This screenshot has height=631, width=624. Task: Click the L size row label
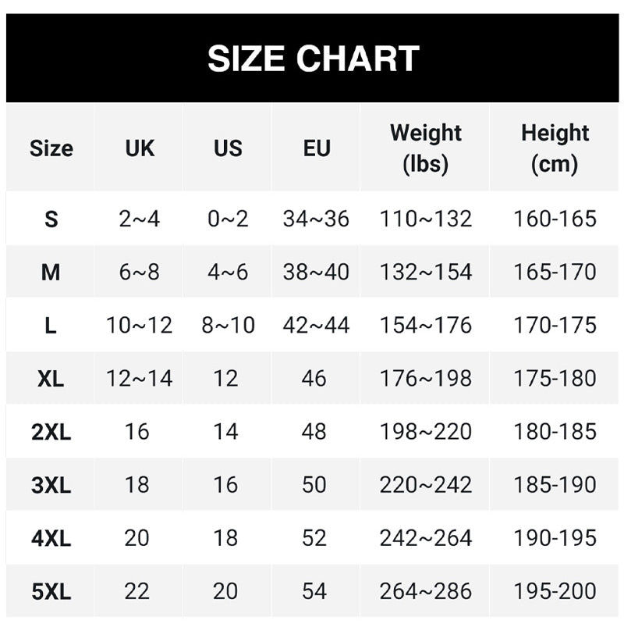[51, 326]
